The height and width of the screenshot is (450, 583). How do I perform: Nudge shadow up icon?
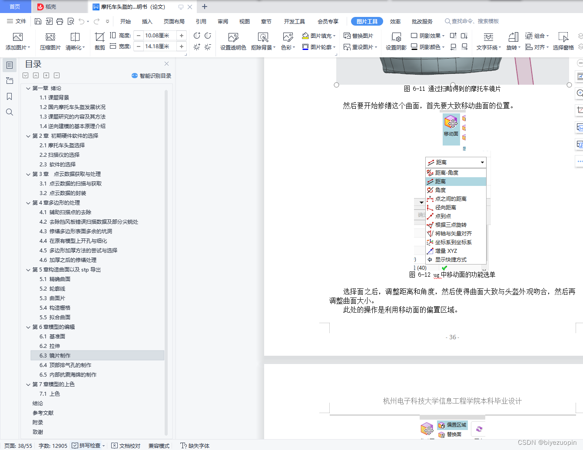click(x=453, y=36)
